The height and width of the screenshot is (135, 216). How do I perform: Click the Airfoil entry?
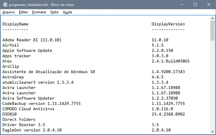pyautogui.click(x=10, y=45)
